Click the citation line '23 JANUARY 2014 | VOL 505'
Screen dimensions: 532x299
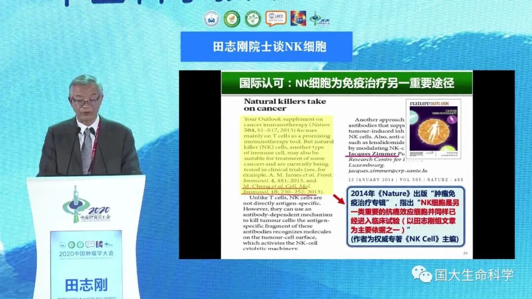(x=405, y=179)
